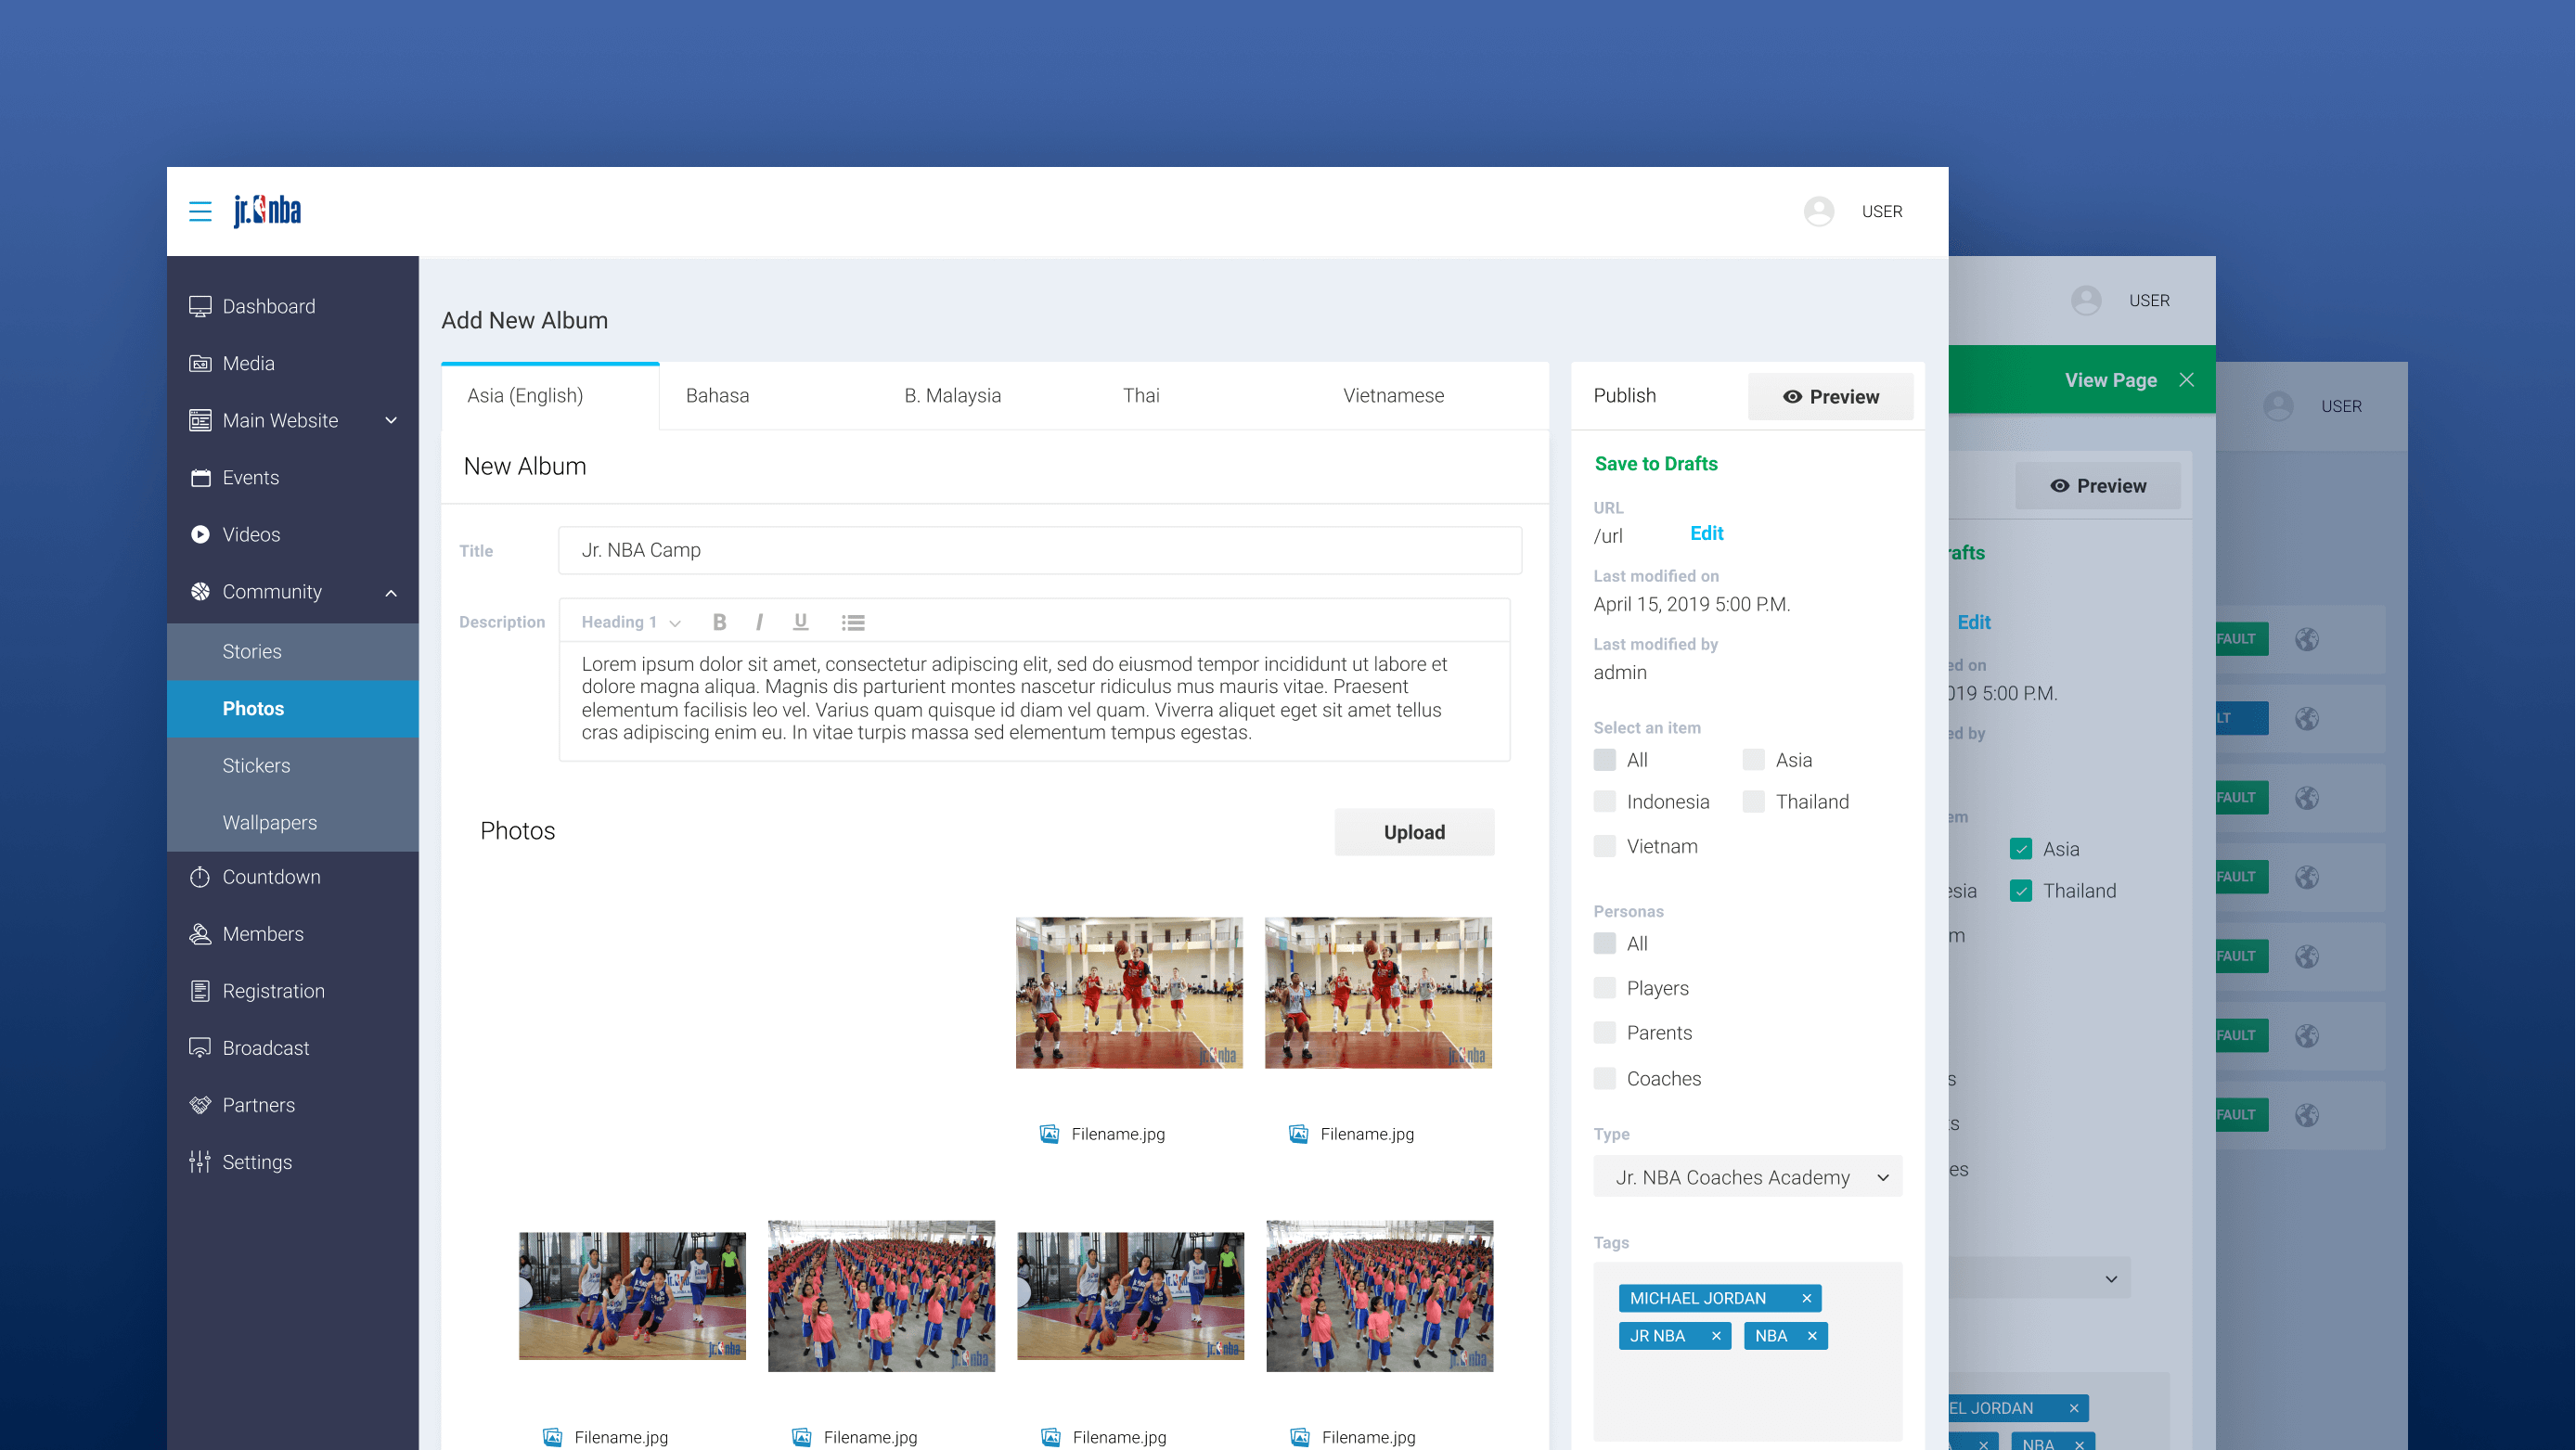Click the Upload button for photos

(x=1413, y=832)
